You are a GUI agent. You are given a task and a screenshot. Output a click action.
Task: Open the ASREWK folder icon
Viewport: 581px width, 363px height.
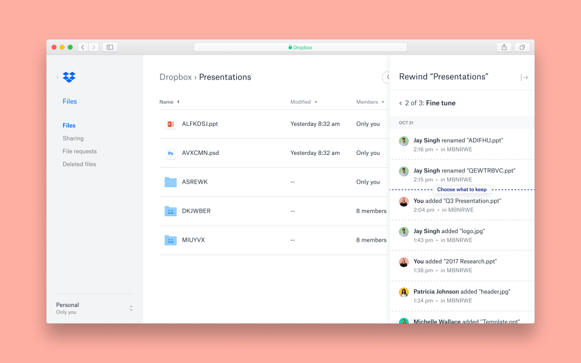coord(170,182)
